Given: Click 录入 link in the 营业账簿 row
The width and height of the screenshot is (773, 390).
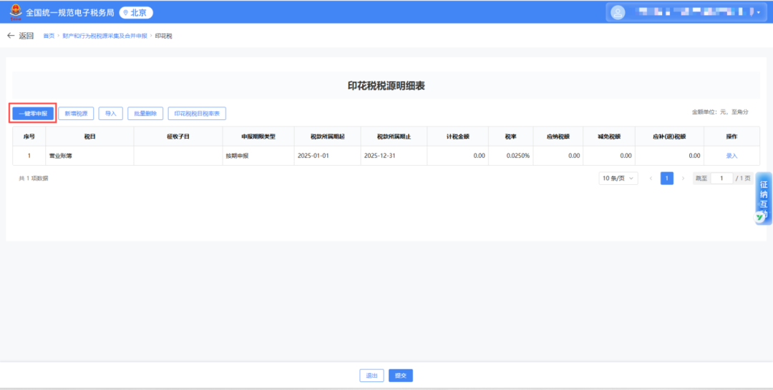Looking at the screenshot, I should click(731, 155).
